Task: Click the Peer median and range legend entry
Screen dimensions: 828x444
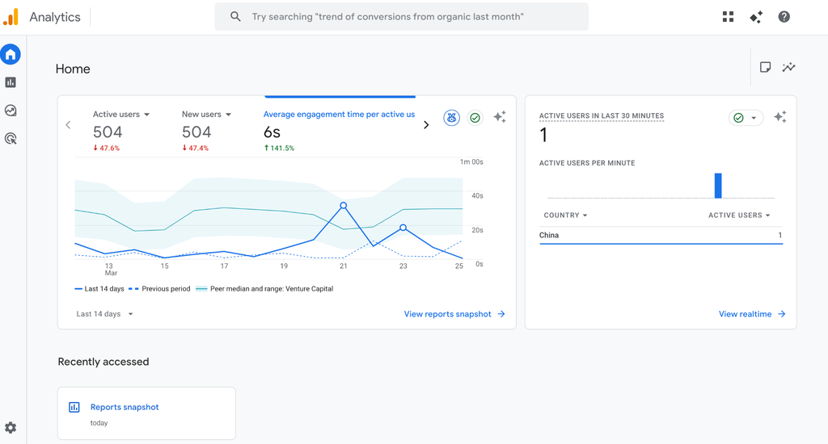Action: pos(264,289)
